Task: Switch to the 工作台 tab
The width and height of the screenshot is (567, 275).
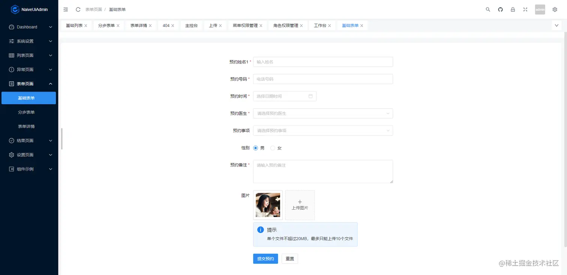Action: pos(319,25)
